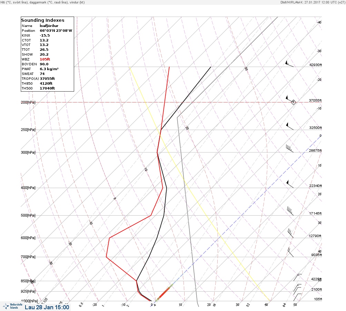This screenshot has height=311, width=346.
Task: Click the PWAT value 6.3 kg/m²
Action: coord(49,69)
